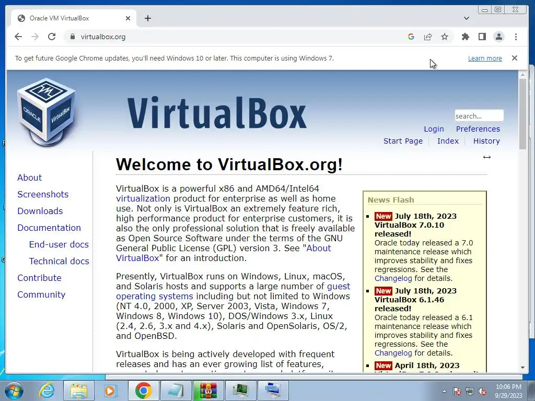Viewport: 535px width, 401px height.
Task: Click the browser forward arrow
Action: point(35,37)
